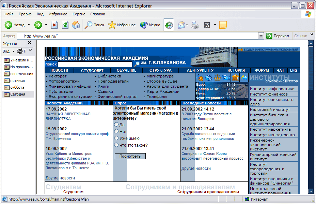Go back with the green Назад arrow
This screenshot has width=316, height=204.
14,25
